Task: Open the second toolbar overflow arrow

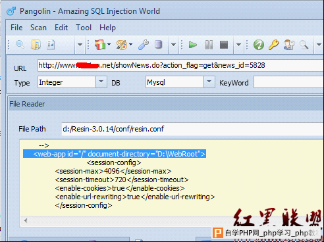Action: click(173, 45)
